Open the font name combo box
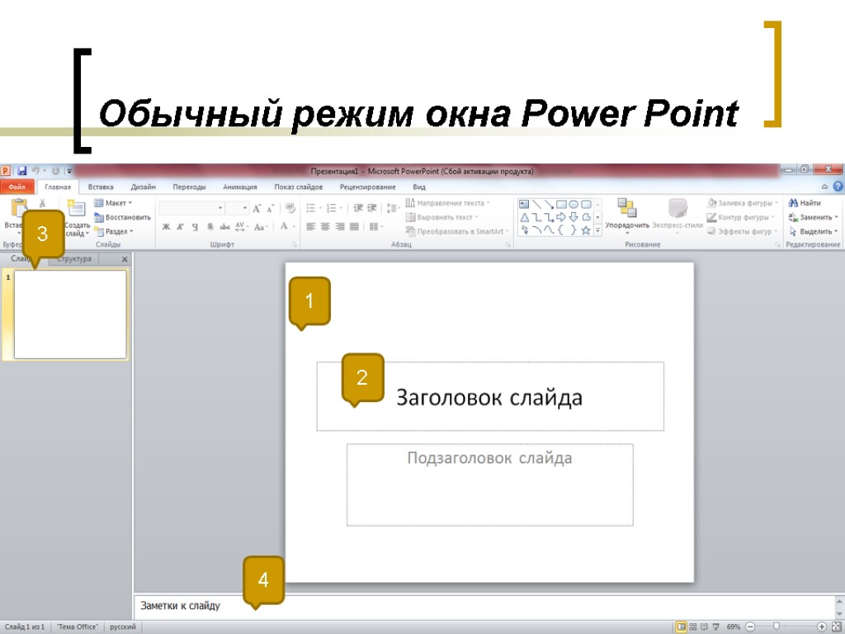 191,208
